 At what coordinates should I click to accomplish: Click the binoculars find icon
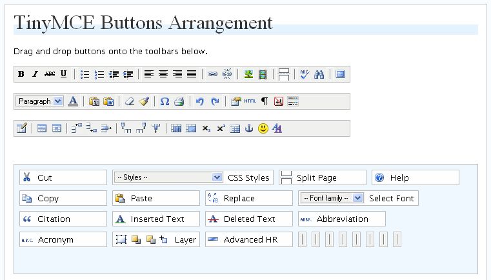coord(319,74)
